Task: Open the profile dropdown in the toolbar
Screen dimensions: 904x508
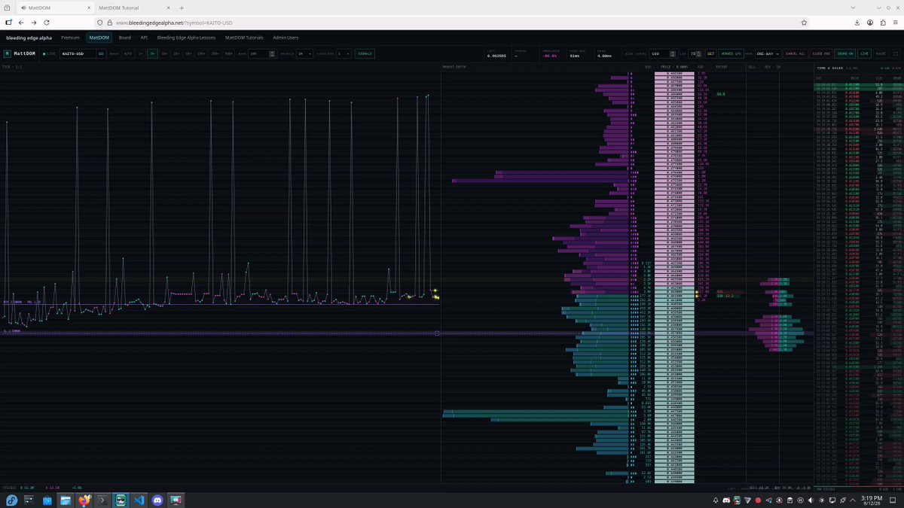Action: [x=305, y=53]
